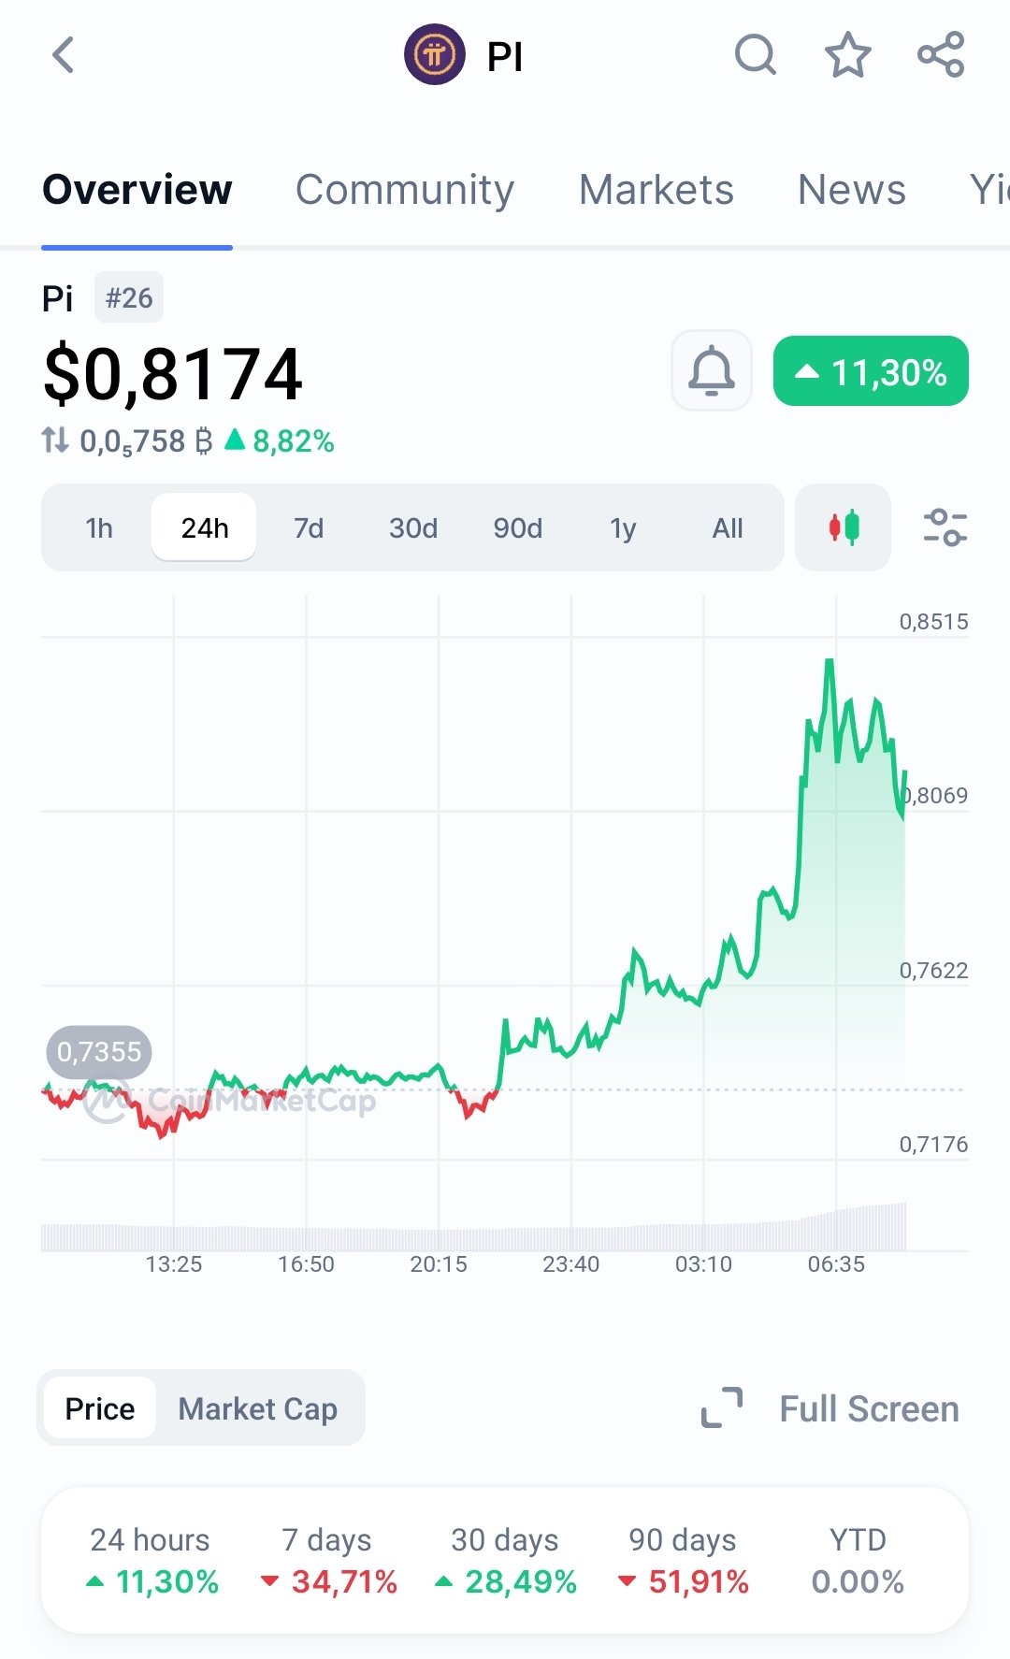The width and height of the screenshot is (1010, 1659).
Task: Add Pi to watchlist star icon
Action: pyautogui.click(x=847, y=55)
